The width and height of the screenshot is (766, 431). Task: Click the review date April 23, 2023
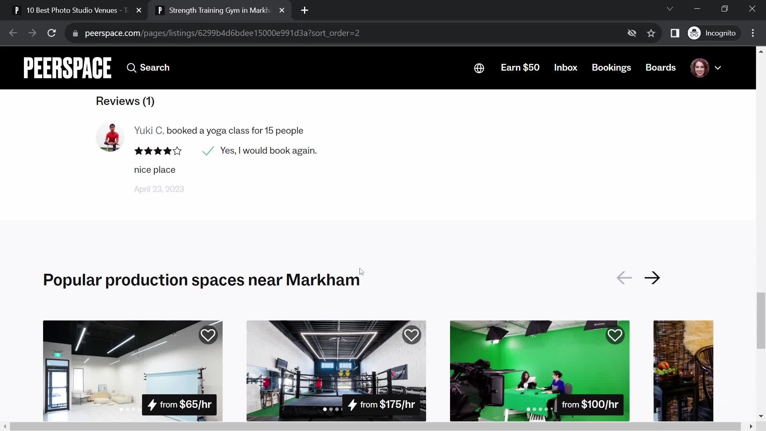159,189
